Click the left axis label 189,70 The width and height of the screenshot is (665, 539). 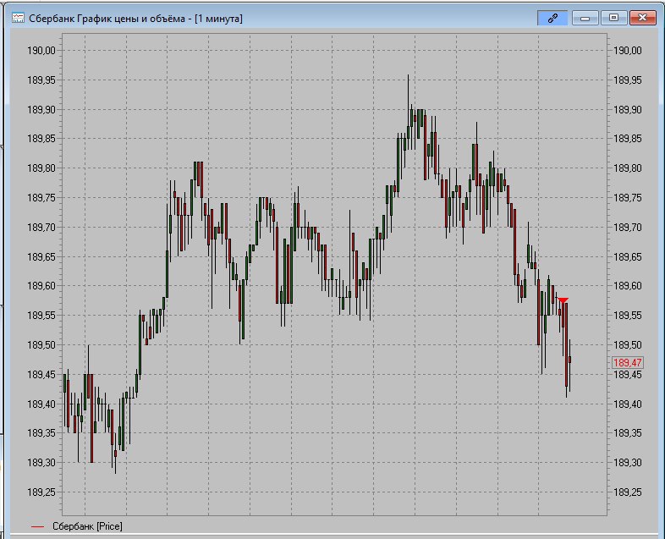coord(41,228)
